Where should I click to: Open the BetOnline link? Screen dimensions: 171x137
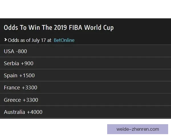(64, 40)
